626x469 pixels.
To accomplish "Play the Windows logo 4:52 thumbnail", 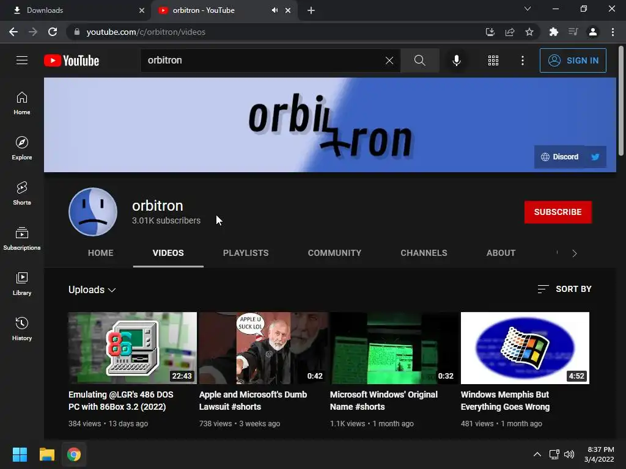I will click(525, 347).
